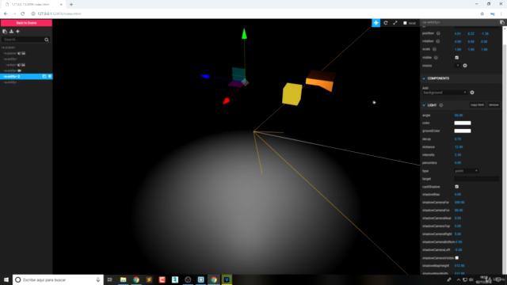Viewport: 507px width, 285px height.
Task: Edit the decay value field
Action: 458,139
